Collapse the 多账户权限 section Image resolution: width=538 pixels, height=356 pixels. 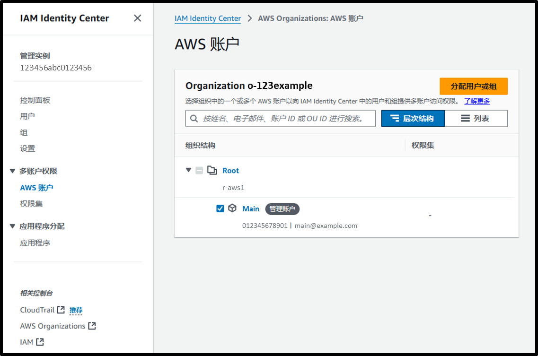(x=12, y=171)
